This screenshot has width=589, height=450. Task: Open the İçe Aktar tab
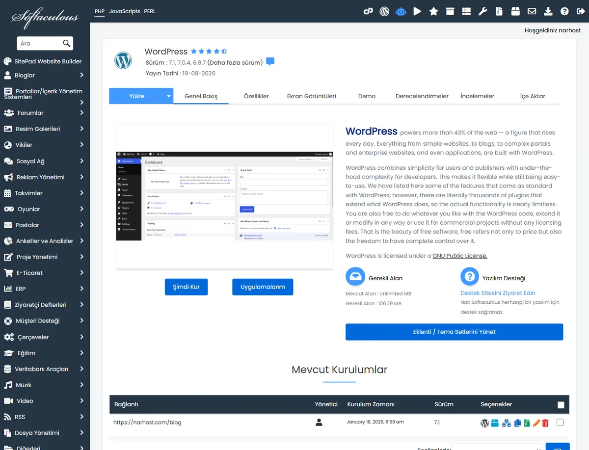pyautogui.click(x=533, y=96)
